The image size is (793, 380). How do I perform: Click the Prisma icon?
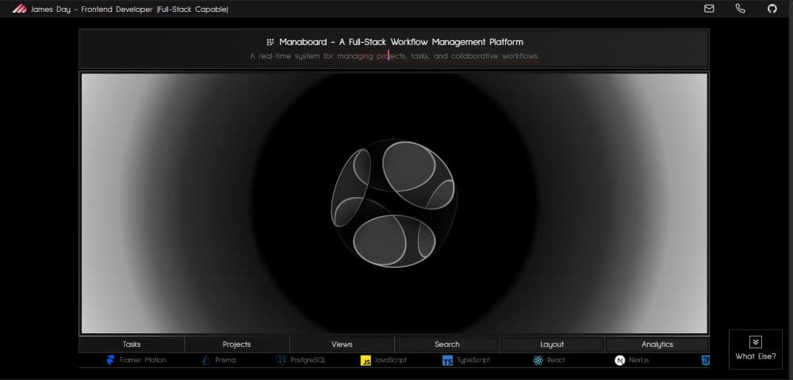206,360
